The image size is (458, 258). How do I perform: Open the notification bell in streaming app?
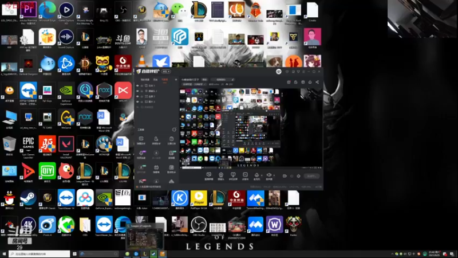coord(310,82)
